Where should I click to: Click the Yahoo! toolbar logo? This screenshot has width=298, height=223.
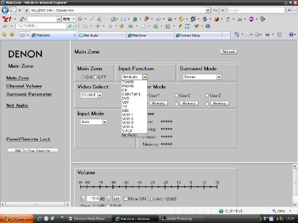pos(6,19)
